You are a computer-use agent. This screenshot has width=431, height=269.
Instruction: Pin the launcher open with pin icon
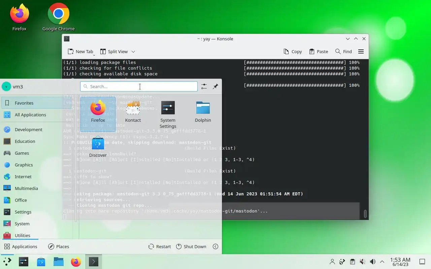[215, 86]
